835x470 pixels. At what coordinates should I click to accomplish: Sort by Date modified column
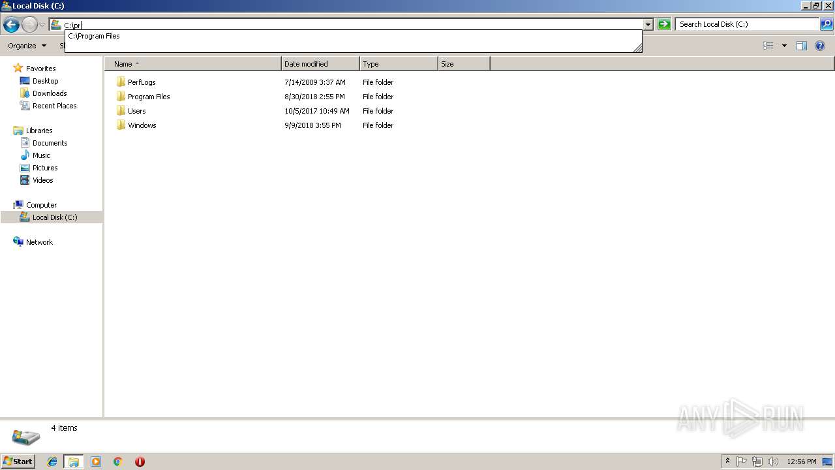click(320, 64)
